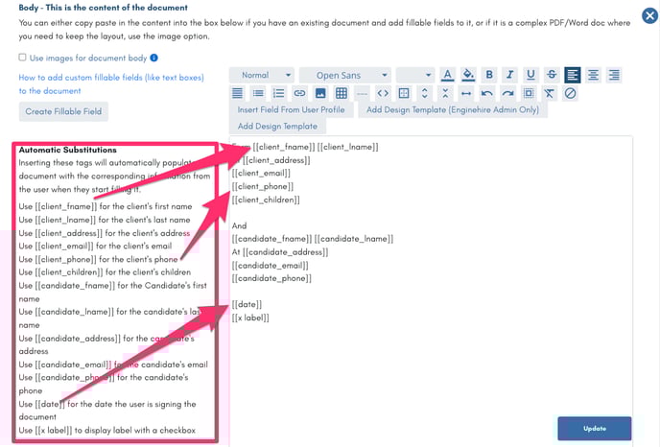This screenshot has height=447, width=660.
Task: Click 'Use [[client_fname]] for the client's first name'
Action: click(x=106, y=206)
